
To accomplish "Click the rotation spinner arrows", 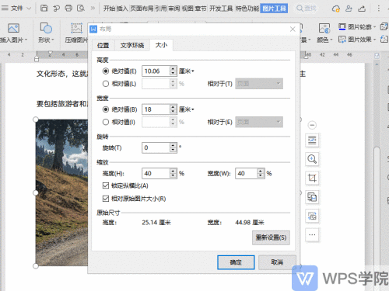I will pyautogui.click(x=173, y=147).
